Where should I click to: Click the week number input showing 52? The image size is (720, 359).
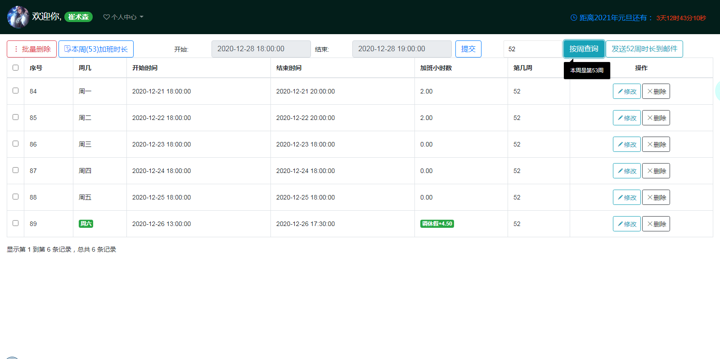(533, 49)
